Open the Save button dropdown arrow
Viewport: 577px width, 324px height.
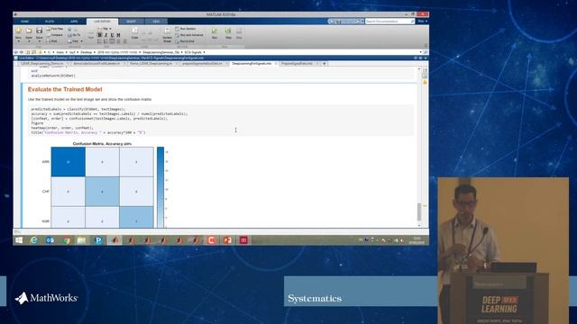(x=39, y=40)
